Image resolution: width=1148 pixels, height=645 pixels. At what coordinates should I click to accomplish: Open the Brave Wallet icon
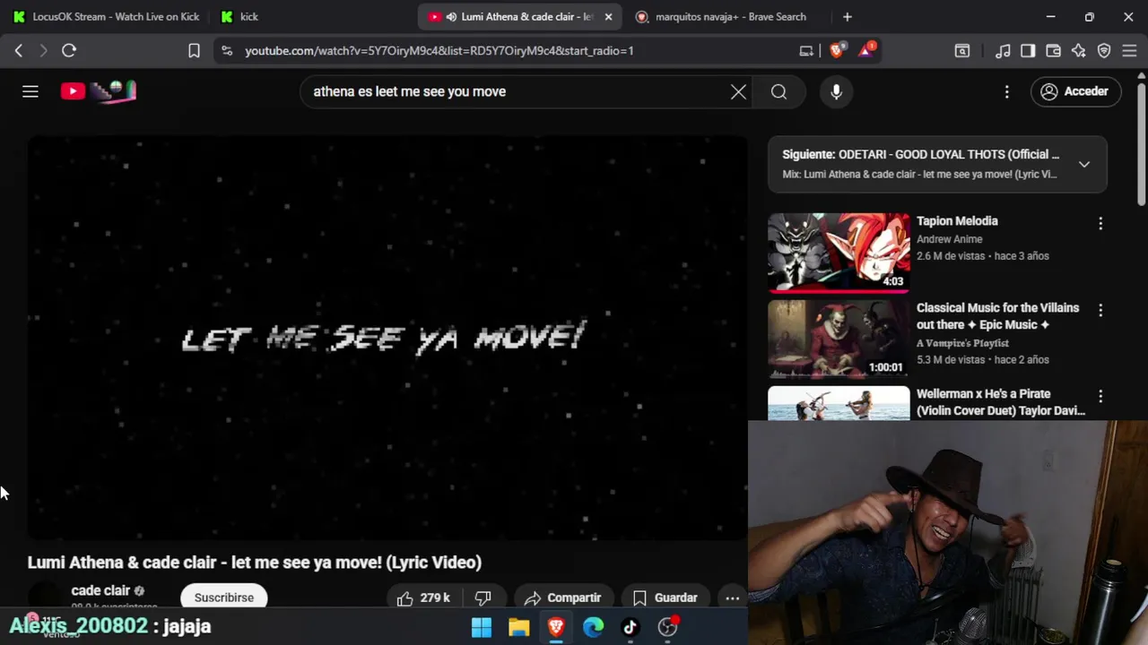pos(1054,51)
